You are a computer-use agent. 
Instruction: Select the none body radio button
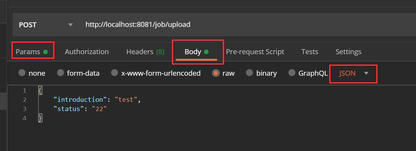(x=22, y=73)
